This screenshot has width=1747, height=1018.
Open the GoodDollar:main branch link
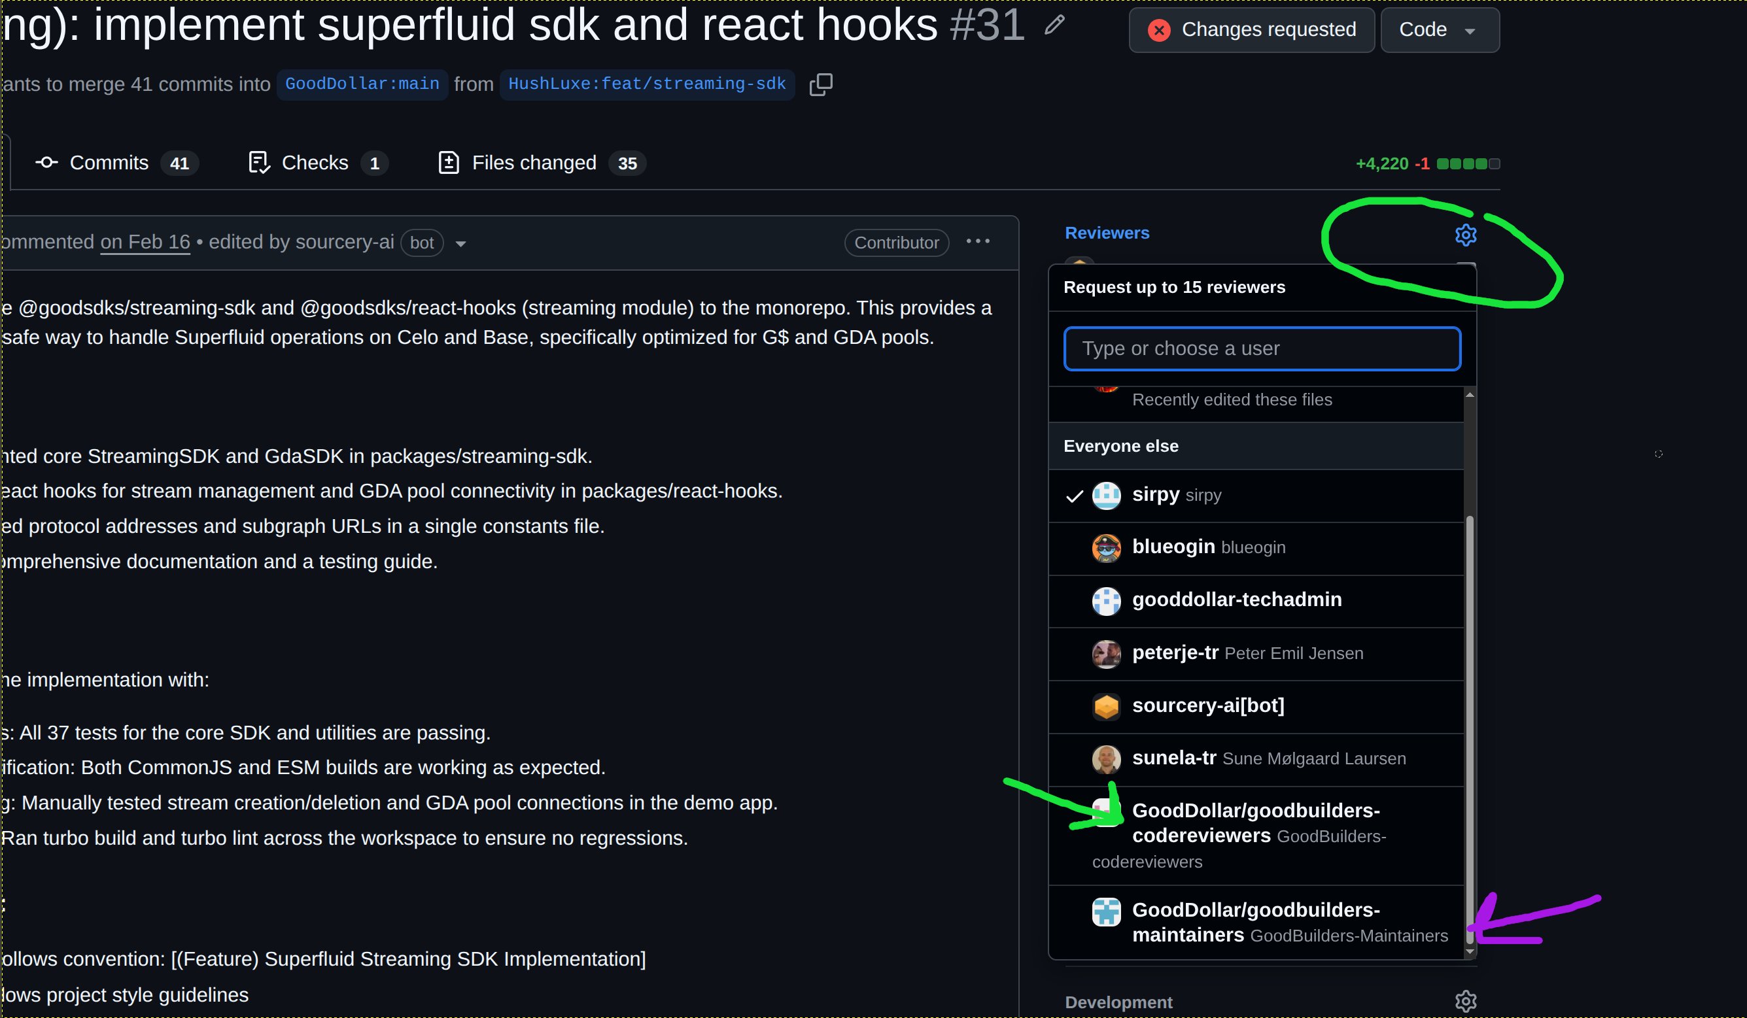click(x=362, y=84)
